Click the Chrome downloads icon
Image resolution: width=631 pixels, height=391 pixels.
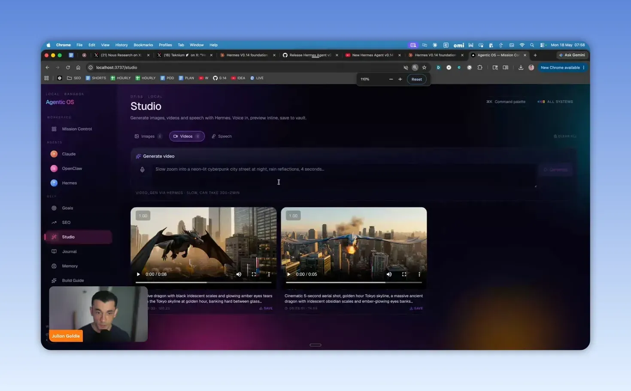tap(521, 67)
